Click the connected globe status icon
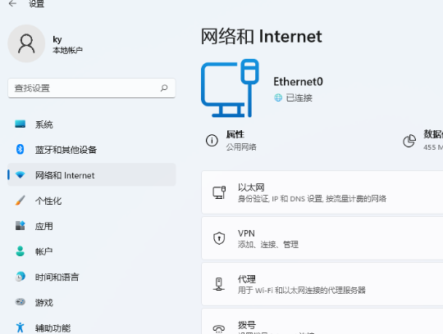The image size is (443, 334). [278, 97]
